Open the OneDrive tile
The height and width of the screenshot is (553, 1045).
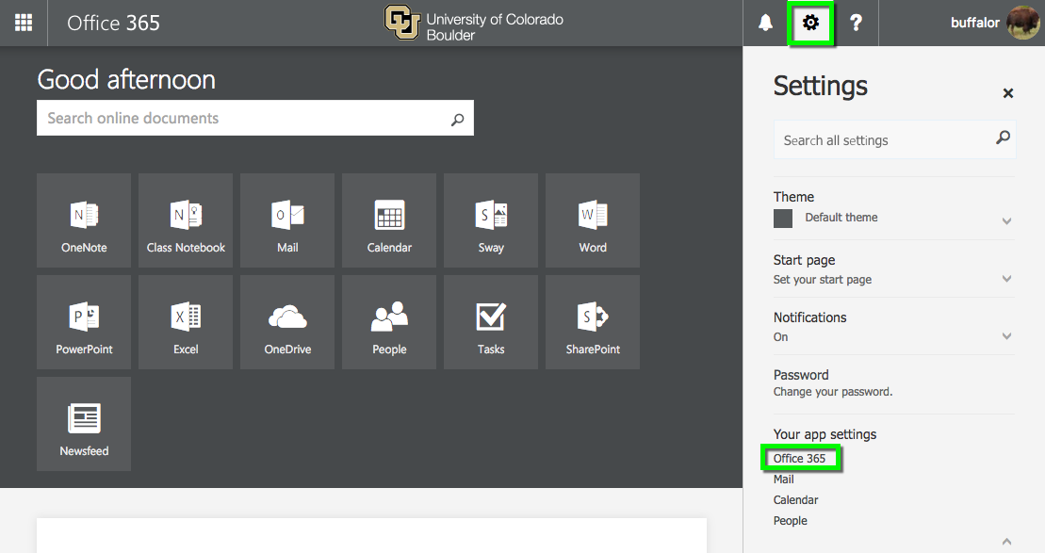287,322
